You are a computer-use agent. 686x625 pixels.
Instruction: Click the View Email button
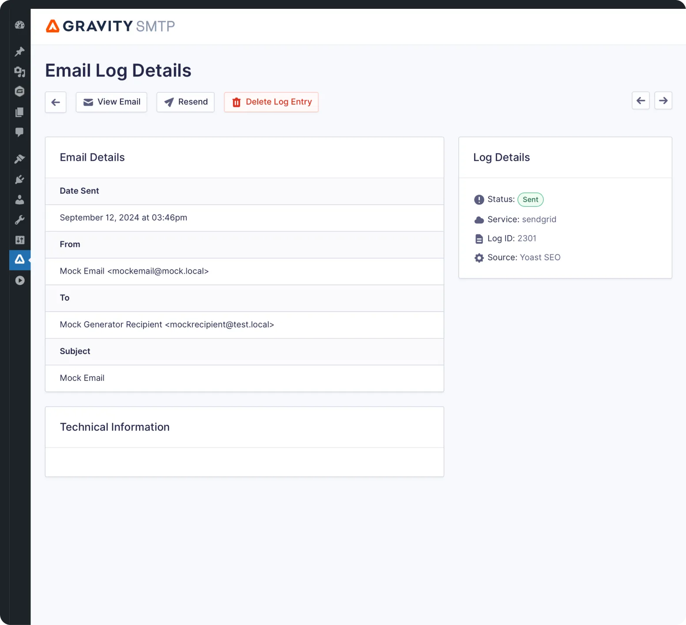click(x=111, y=102)
